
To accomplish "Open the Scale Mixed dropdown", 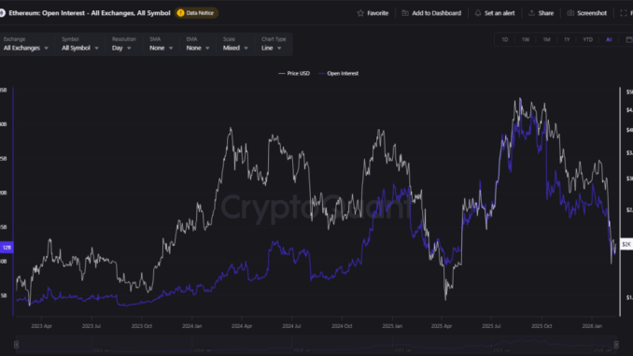I will [x=235, y=48].
